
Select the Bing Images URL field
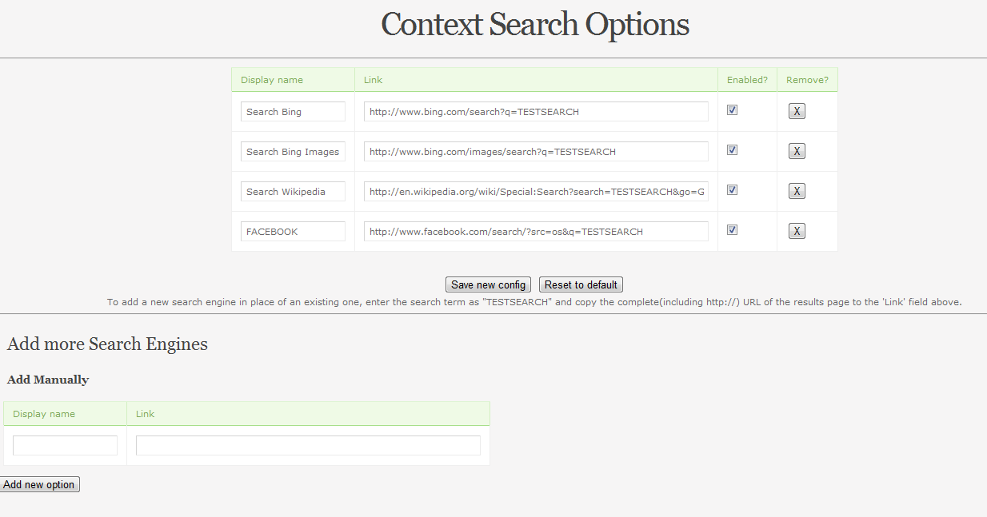coord(536,151)
